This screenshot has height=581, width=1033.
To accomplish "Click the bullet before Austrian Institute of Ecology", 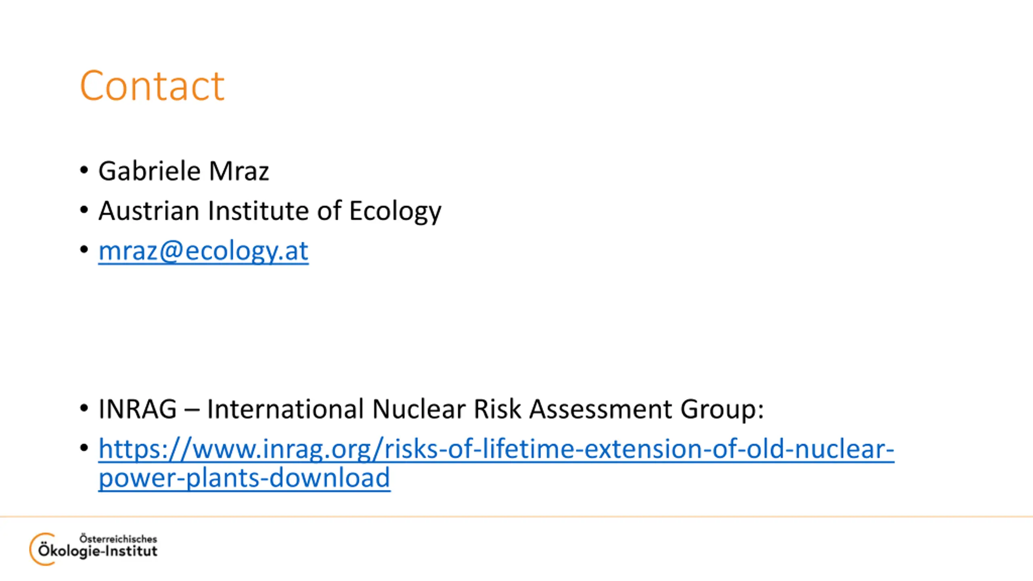I will tap(84, 209).
